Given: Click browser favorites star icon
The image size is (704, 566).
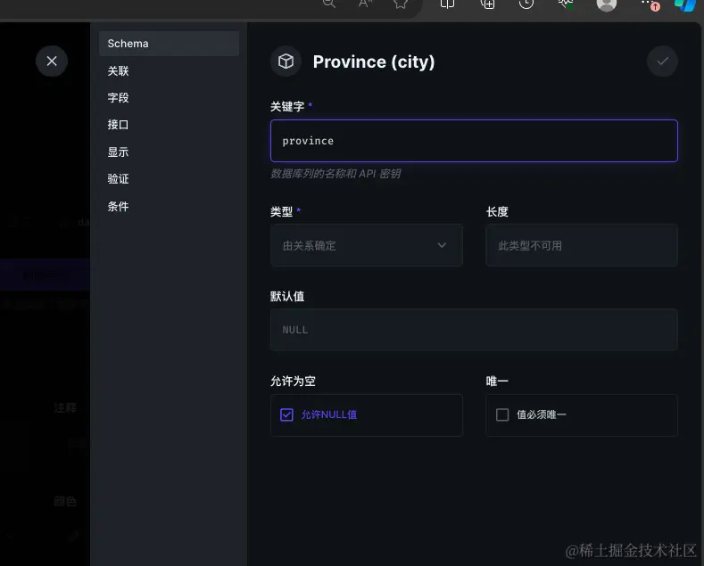Looking at the screenshot, I should tap(401, 4).
